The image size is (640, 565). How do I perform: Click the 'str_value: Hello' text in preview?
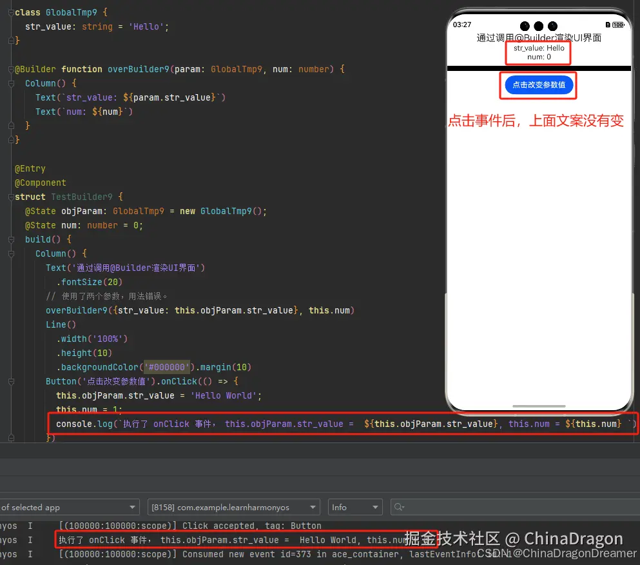(539, 48)
